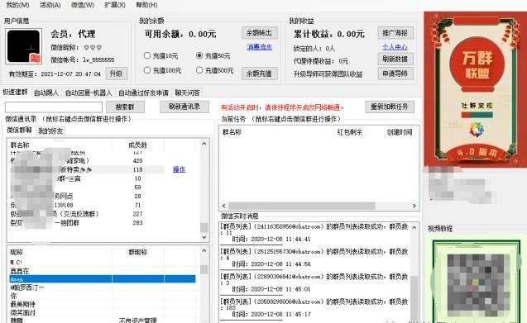
Task: Click the 余额转出 button
Action: (x=259, y=33)
